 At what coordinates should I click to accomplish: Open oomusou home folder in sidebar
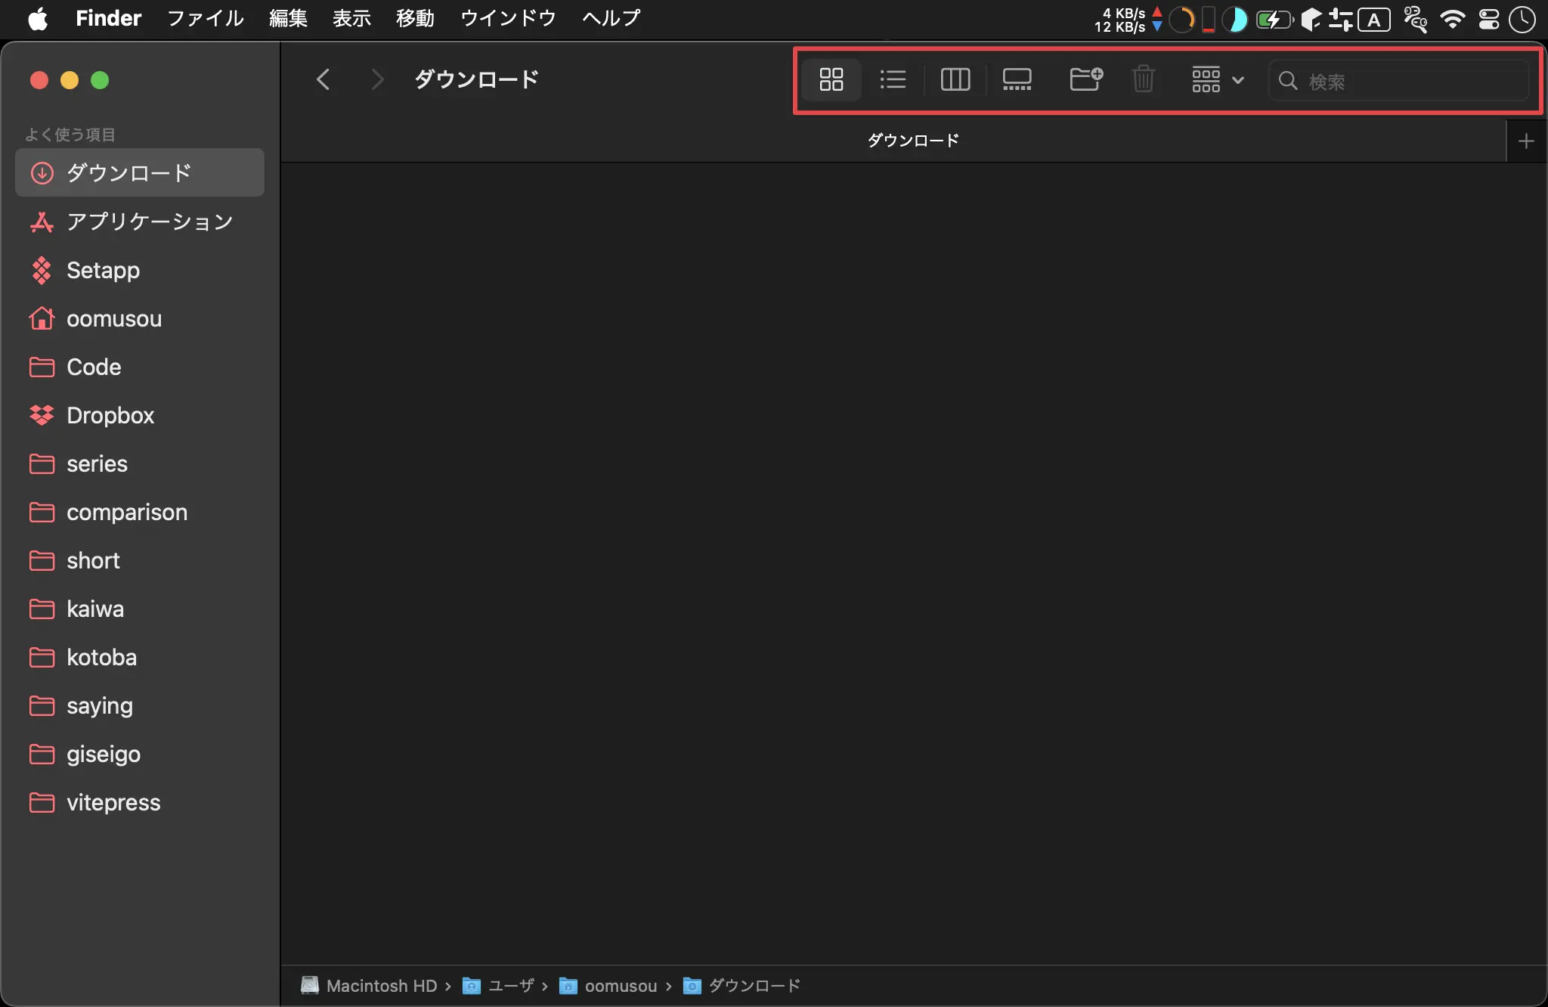click(140, 318)
